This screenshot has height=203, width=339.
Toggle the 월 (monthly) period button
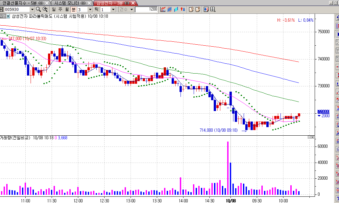coord(67,9)
